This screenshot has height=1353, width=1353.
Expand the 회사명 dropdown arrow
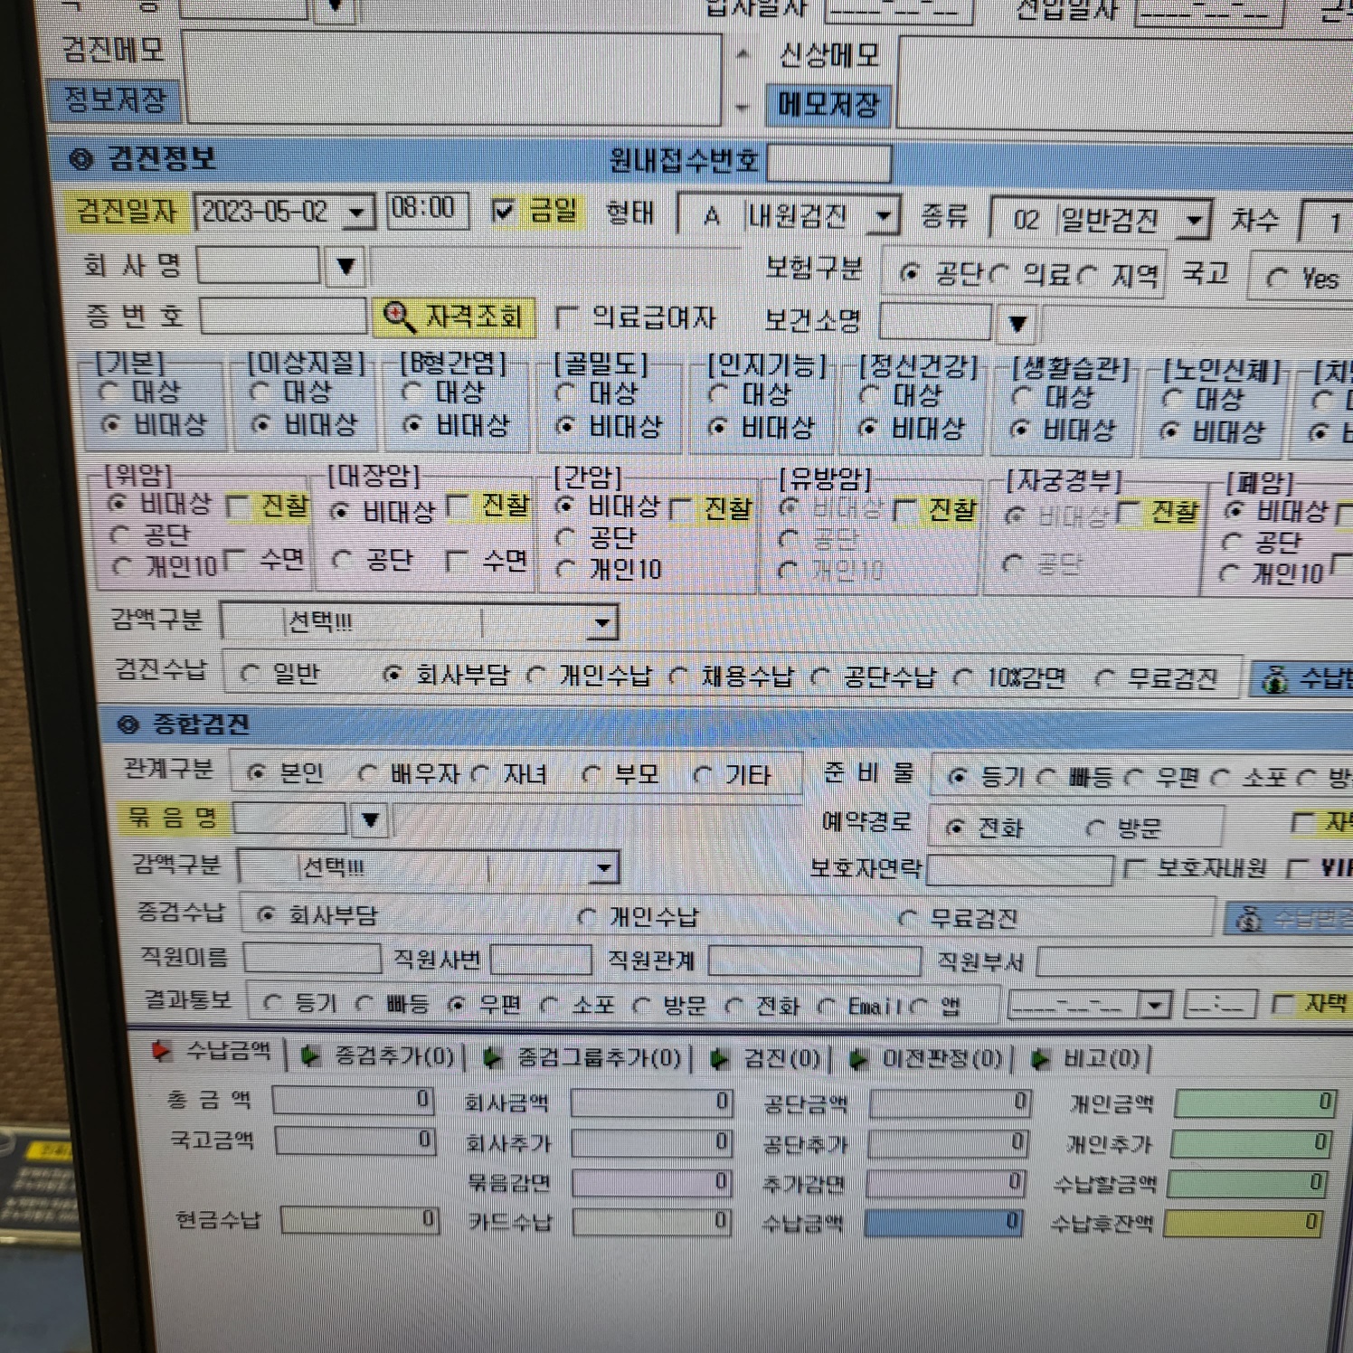(x=345, y=267)
